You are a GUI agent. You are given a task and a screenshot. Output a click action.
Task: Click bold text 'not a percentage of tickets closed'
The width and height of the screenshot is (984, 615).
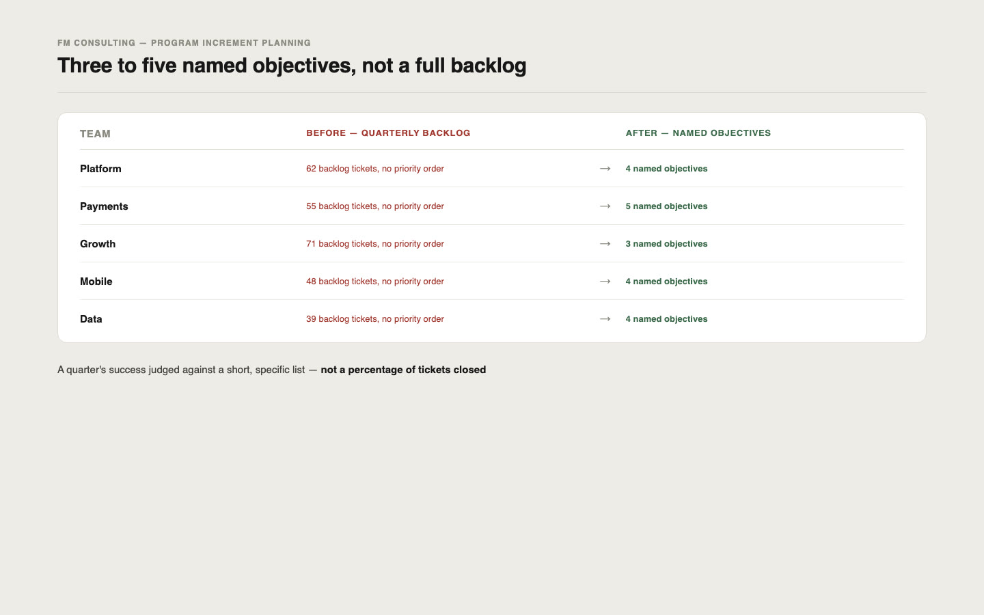pyautogui.click(x=403, y=370)
